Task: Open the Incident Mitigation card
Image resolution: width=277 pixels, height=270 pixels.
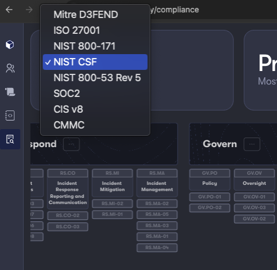Action: [x=112, y=187]
